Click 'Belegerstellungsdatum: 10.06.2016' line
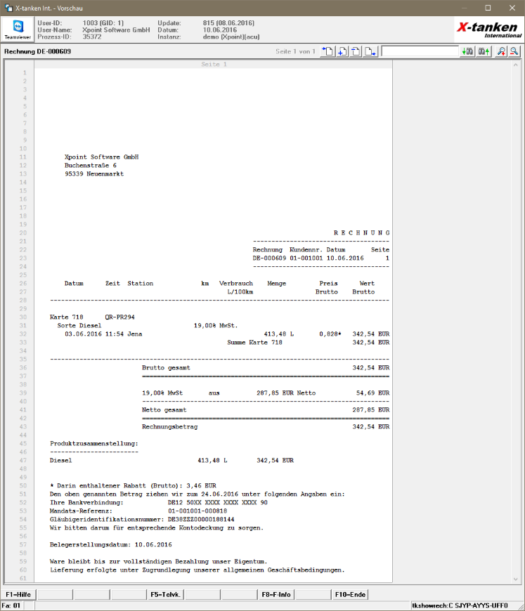 pyautogui.click(x=111, y=545)
